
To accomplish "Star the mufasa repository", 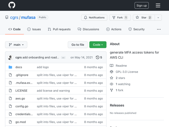I will pos(144,18).
